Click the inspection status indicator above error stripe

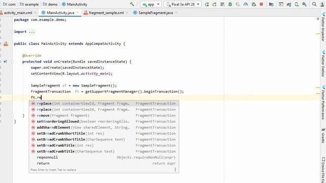(318, 19)
